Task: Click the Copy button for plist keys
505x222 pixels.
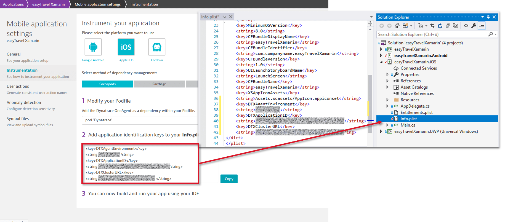Action: (x=229, y=179)
